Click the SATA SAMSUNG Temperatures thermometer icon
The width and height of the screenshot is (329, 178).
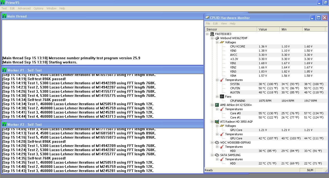point(222,159)
